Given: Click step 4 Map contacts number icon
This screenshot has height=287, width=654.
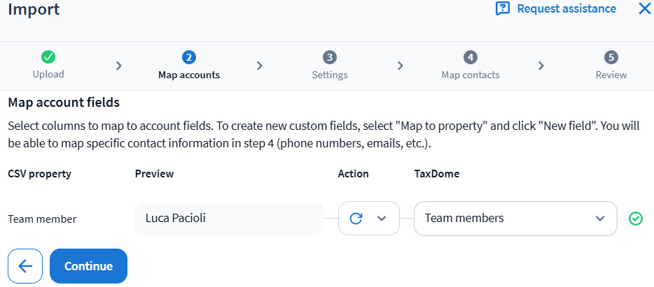Looking at the screenshot, I should (x=471, y=57).
